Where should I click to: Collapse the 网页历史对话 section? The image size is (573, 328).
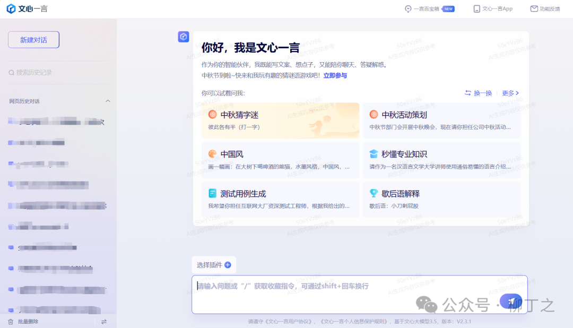coord(108,101)
